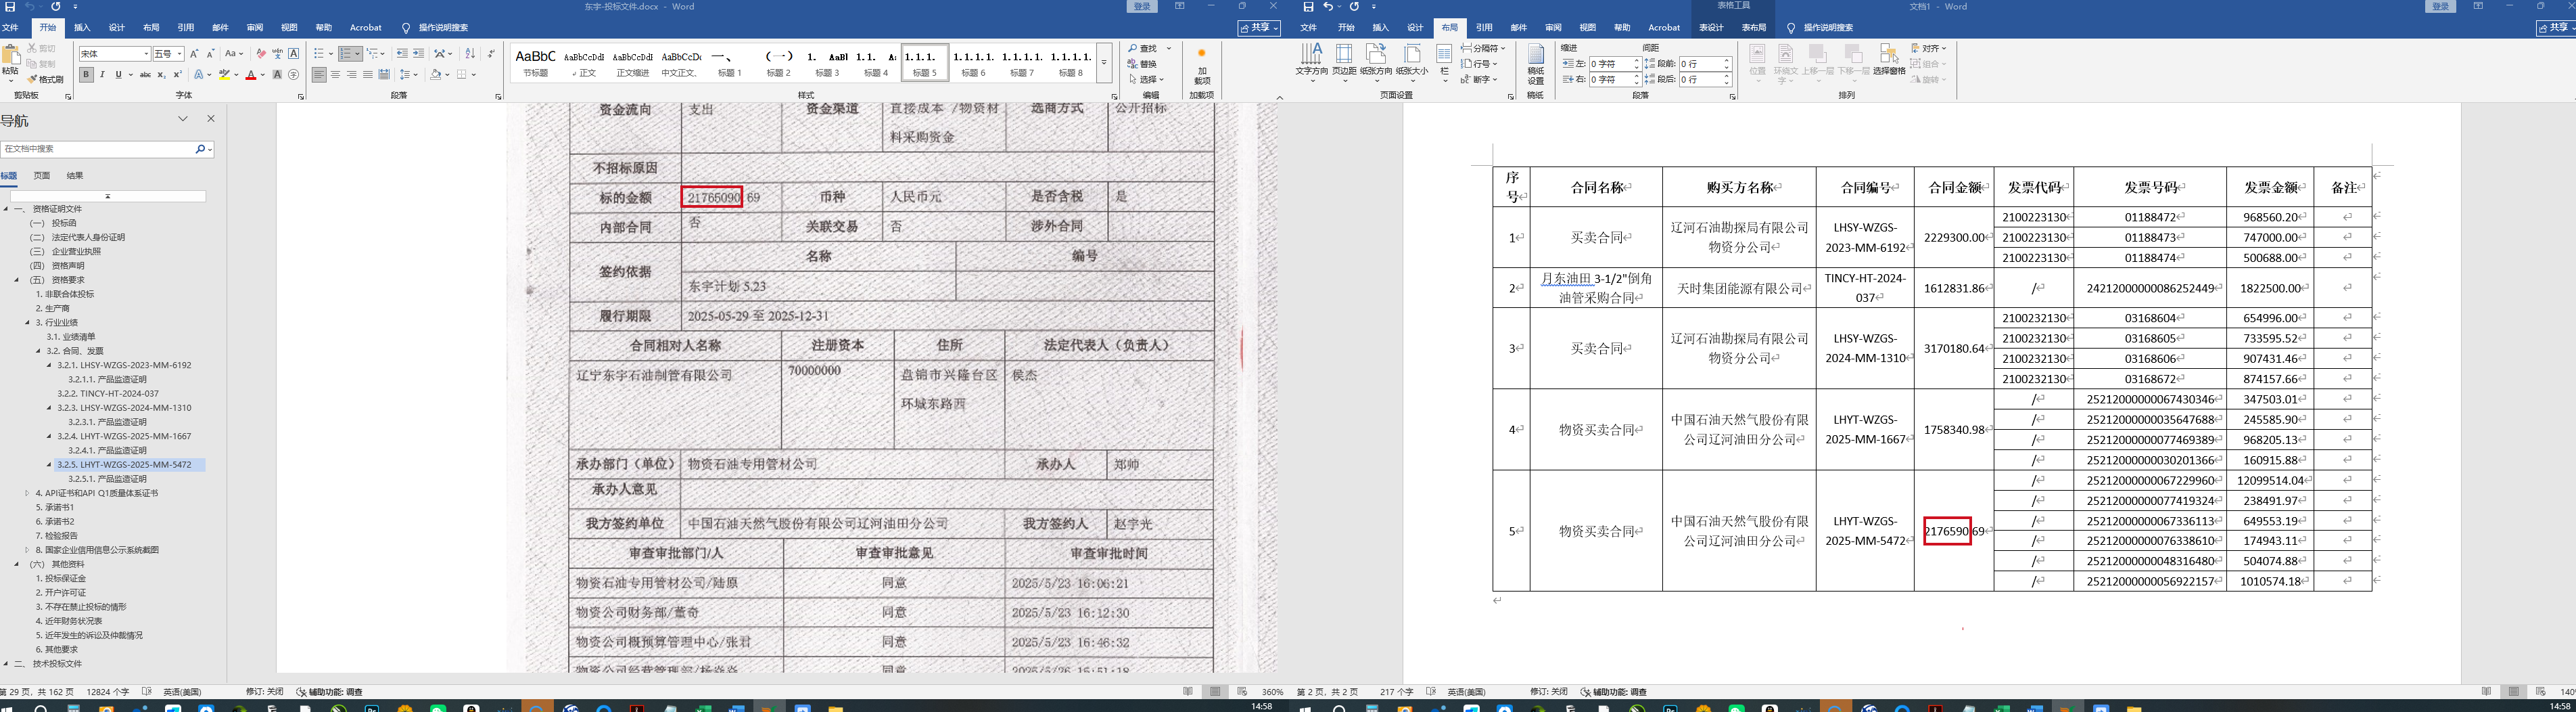Increase the paragraph indent
Image resolution: width=2576 pixels, height=712 pixels.
coord(418,54)
